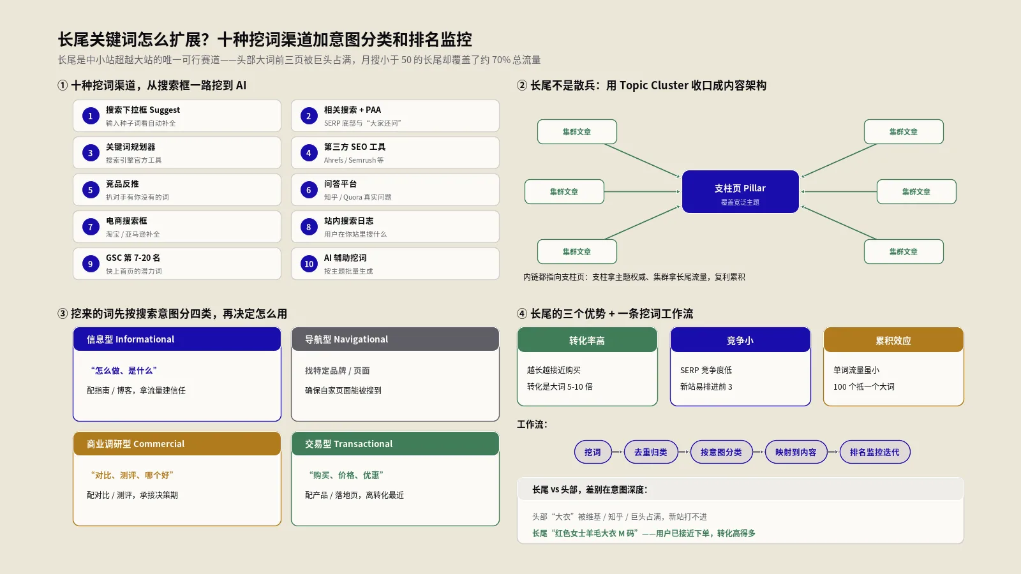Click the number 8 circle beside 站内搜索日志
The image size is (1021, 574).
[309, 227]
